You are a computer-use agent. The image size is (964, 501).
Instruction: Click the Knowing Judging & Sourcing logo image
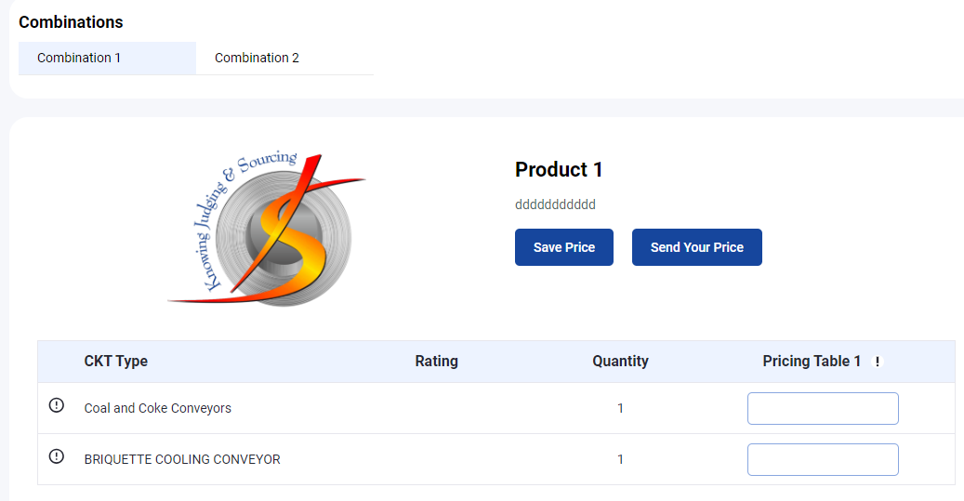(267, 228)
